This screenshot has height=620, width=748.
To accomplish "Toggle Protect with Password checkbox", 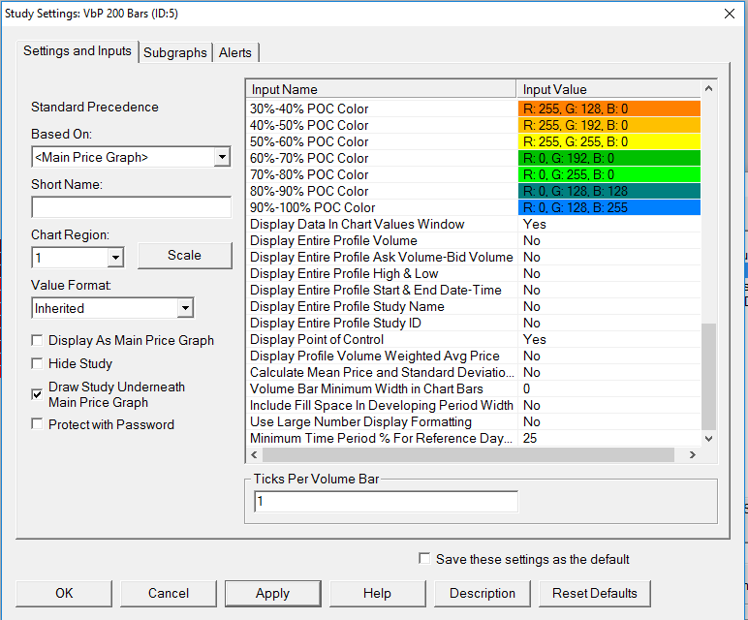I will [x=38, y=424].
